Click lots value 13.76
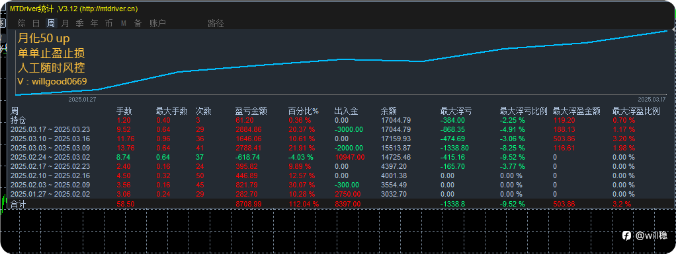This screenshot has height=254, width=676. tap(125, 148)
